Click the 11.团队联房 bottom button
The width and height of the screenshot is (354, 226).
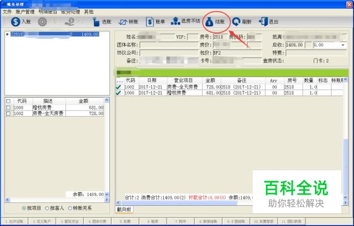[x=292, y=221]
